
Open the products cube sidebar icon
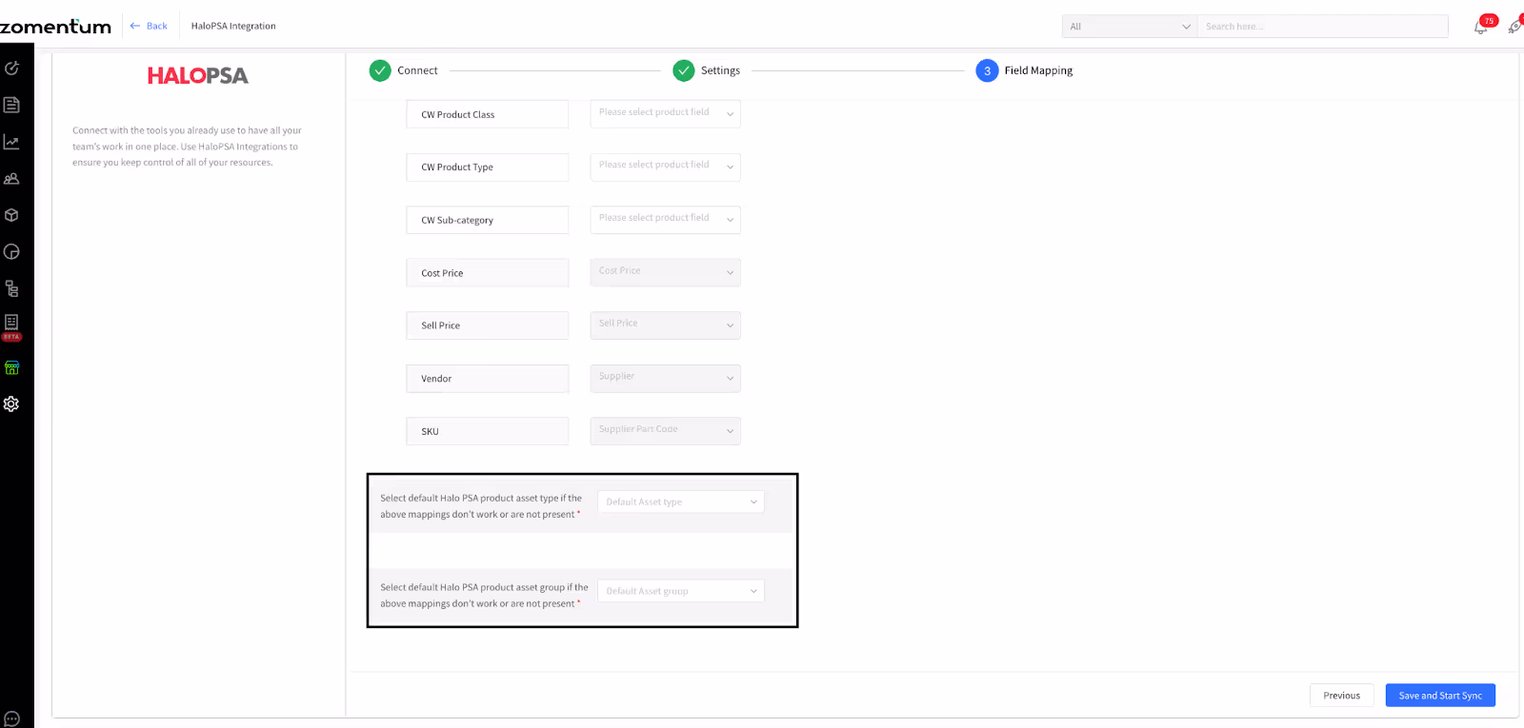(x=11, y=215)
